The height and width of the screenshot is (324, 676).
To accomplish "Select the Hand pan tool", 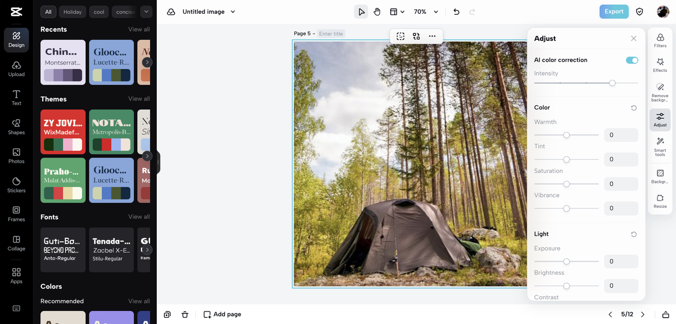I will tap(377, 11).
